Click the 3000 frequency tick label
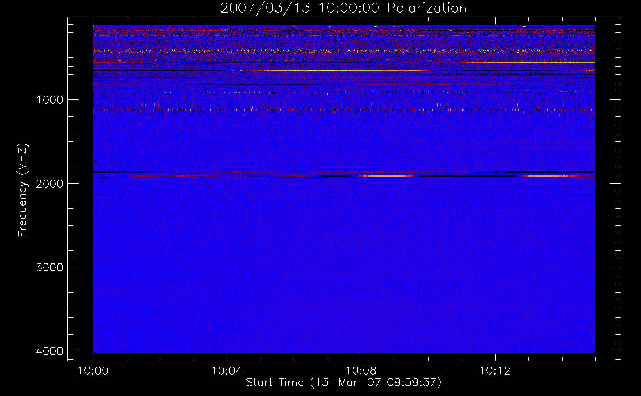Screen dimensions: 641x396 click(50, 267)
